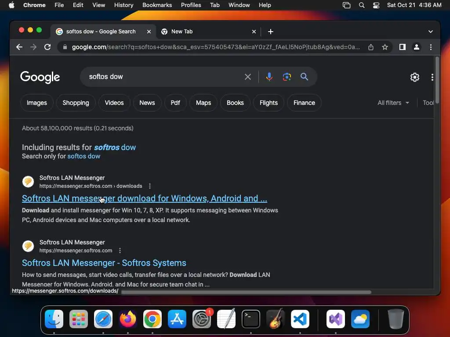450x337 pixels.
Task: Open the Chrome app menu in menu bar
Action: coord(34,5)
